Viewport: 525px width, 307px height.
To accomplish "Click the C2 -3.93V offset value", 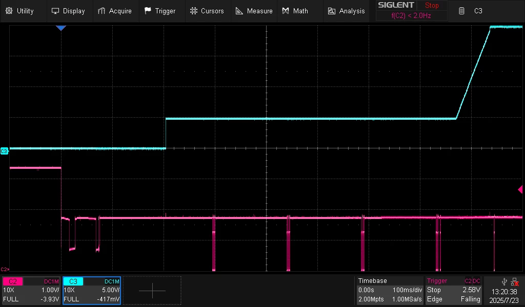I will pos(50,299).
